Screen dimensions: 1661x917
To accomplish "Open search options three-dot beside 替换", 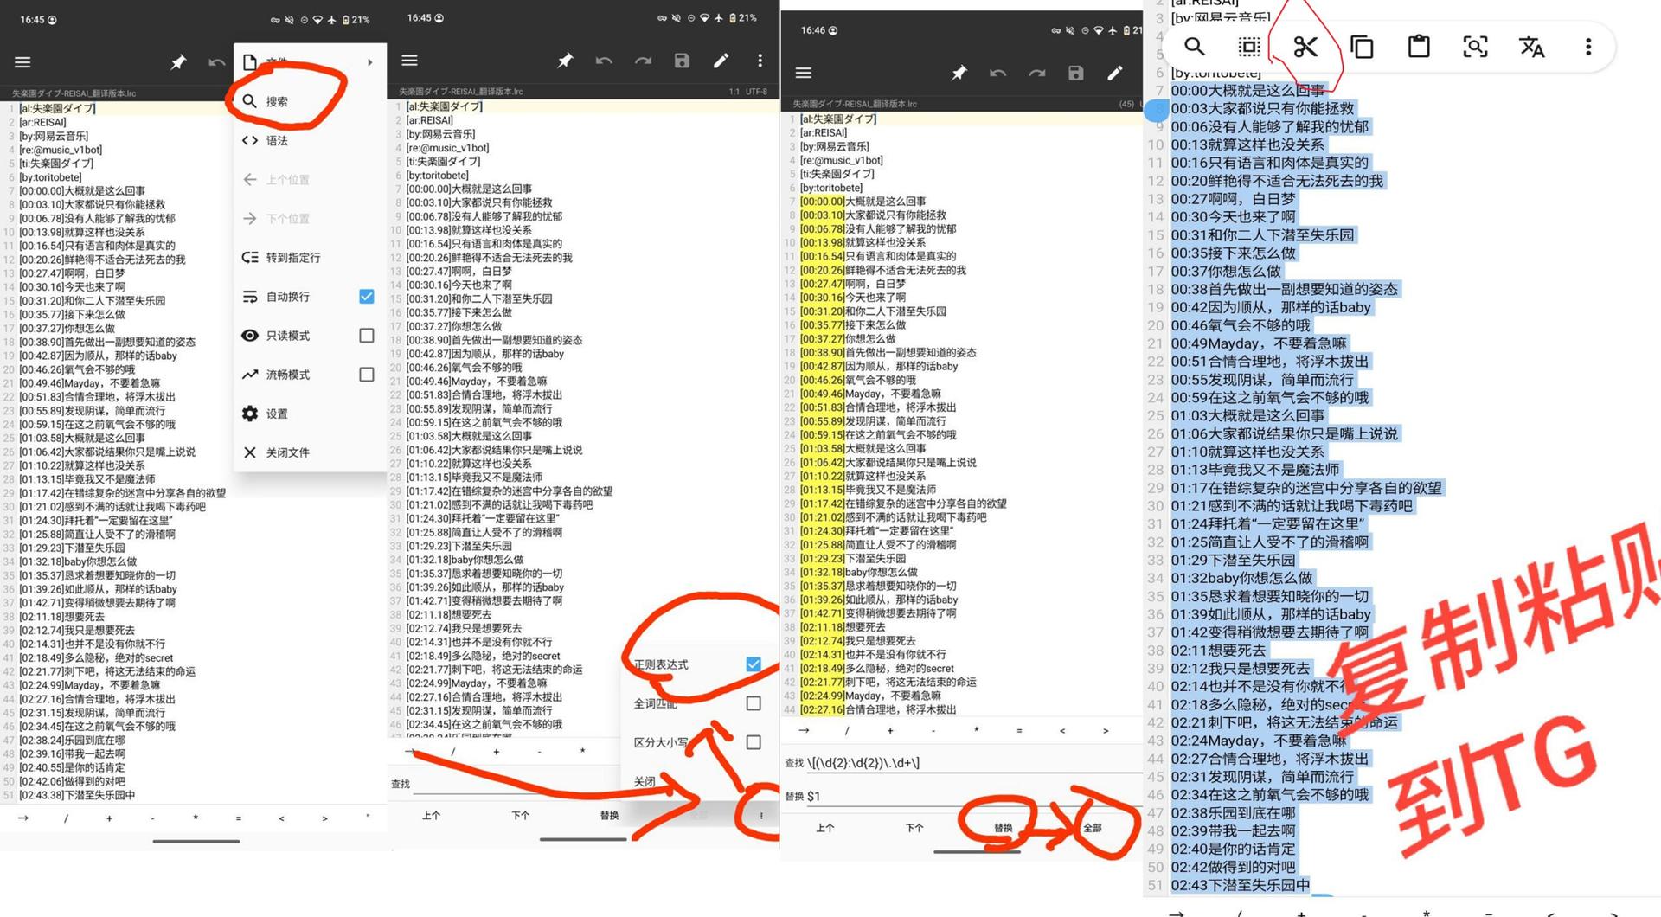I will [761, 815].
